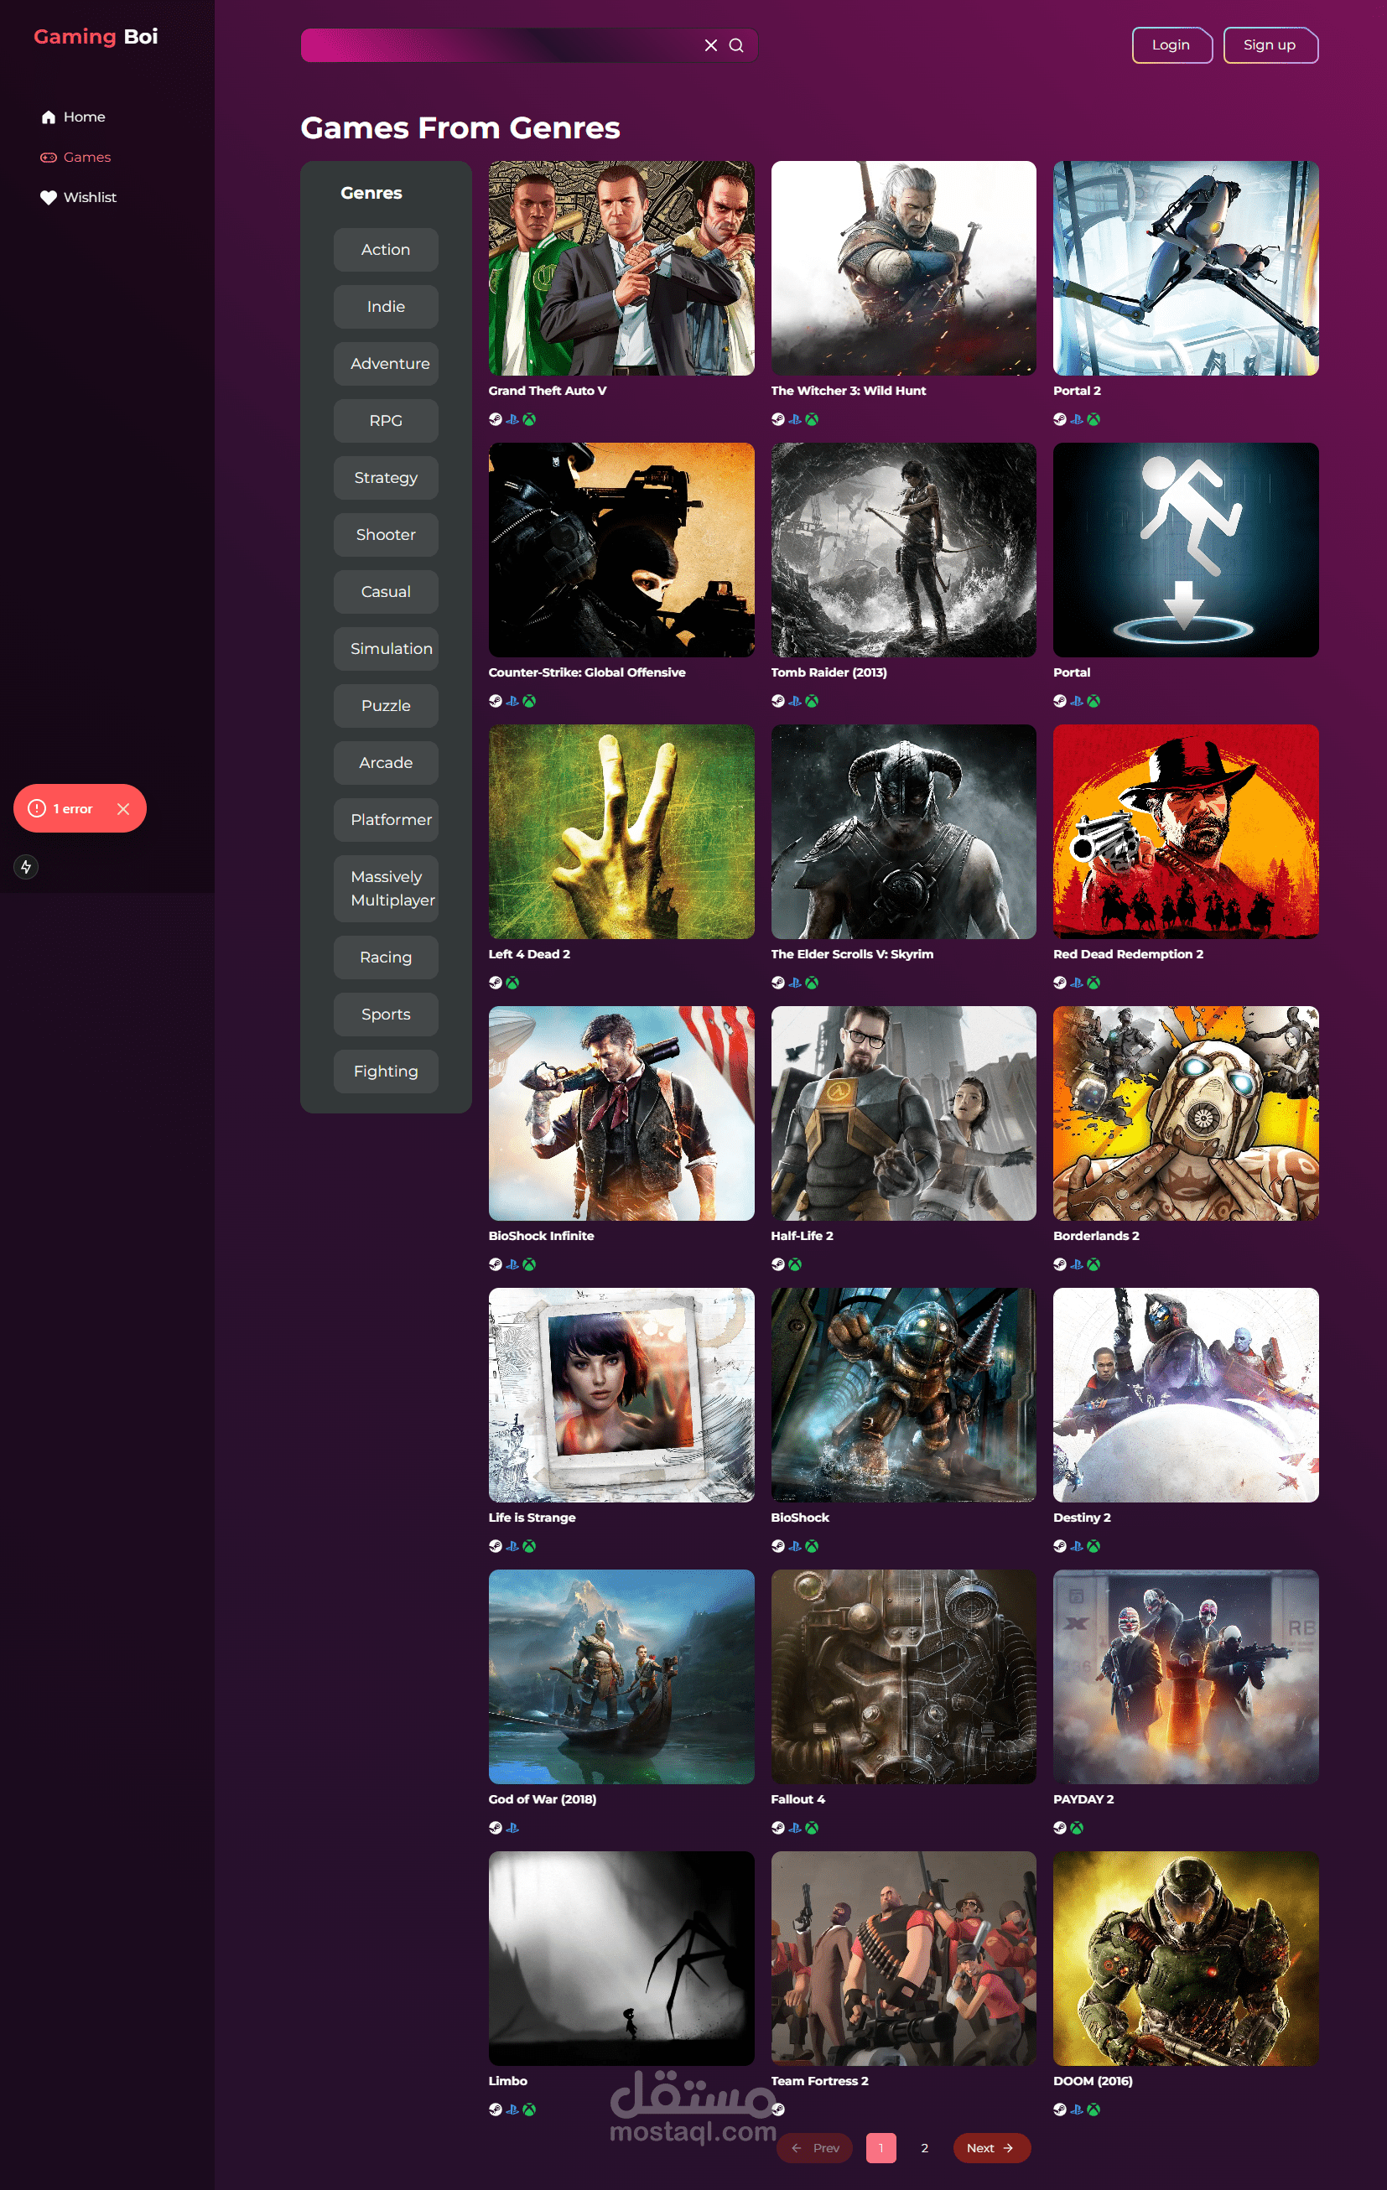1387x2190 pixels.
Task: Click the Wishlist heart icon in sidebar
Action: click(x=48, y=197)
